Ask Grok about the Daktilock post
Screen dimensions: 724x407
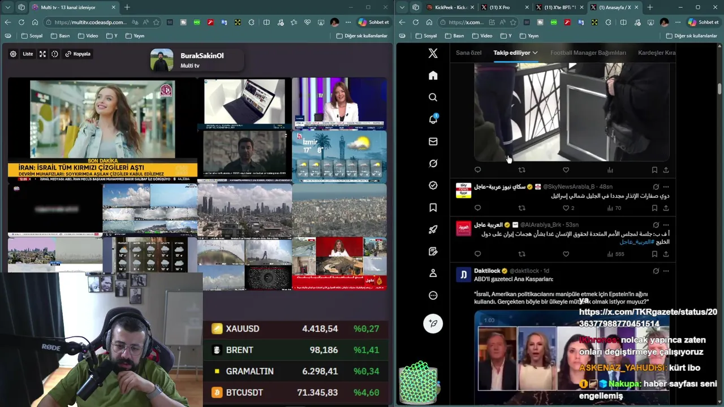pos(656,271)
